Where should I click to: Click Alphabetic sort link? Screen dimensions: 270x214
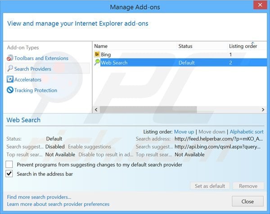tap(247, 132)
